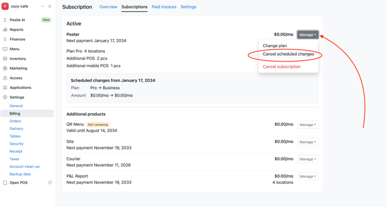Click the Finances dollar sign icon

[x=5, y=39]
